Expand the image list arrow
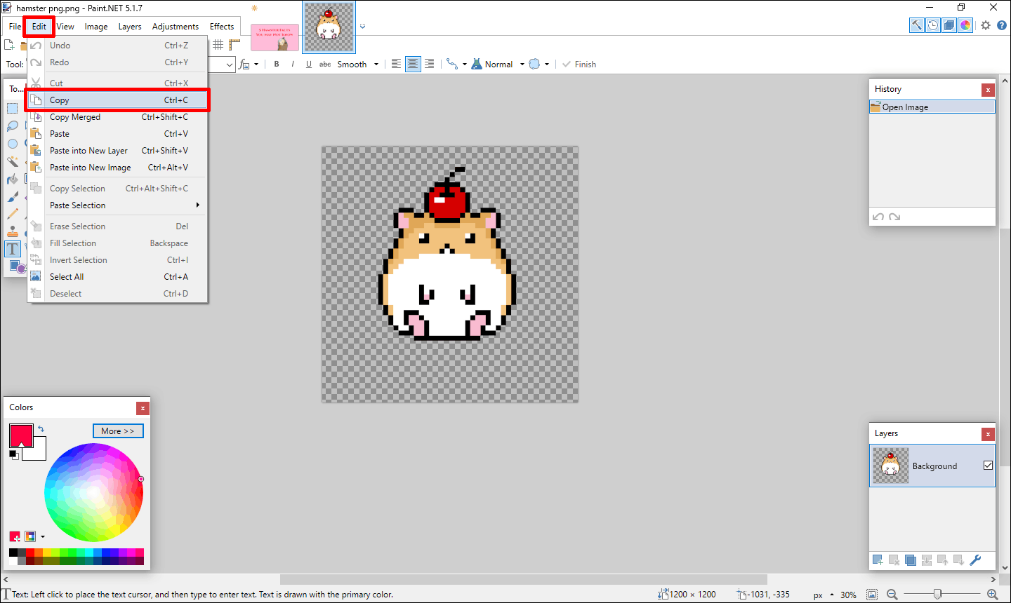Viewport: 1011px width, 603px height. (x=363, y=26)
